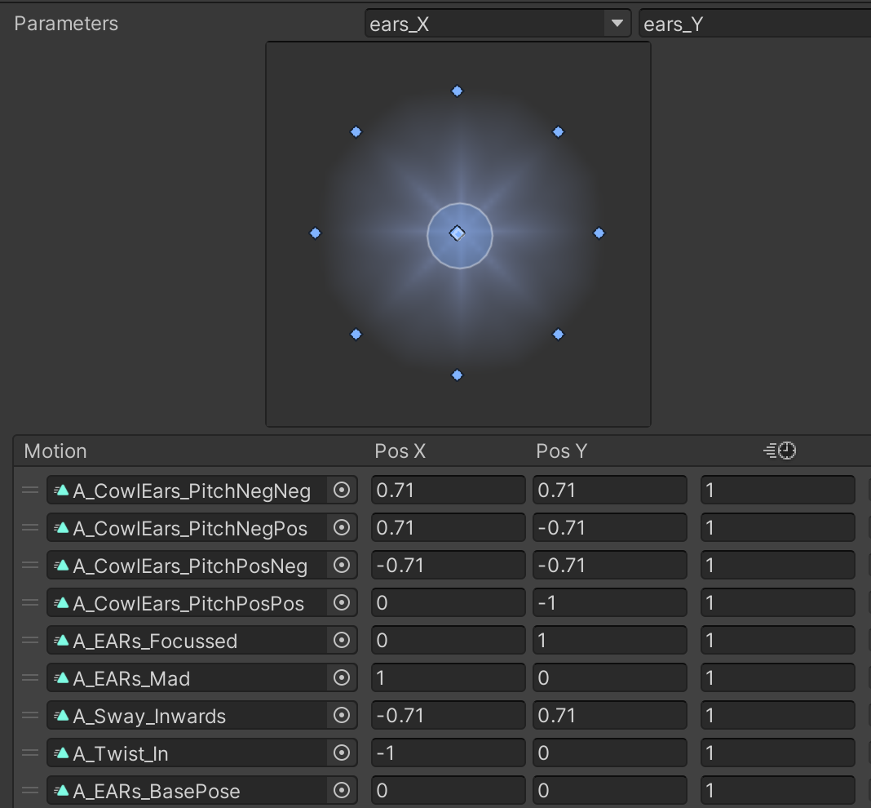Open the ears_X parameter dropdown

click(497, 24)
